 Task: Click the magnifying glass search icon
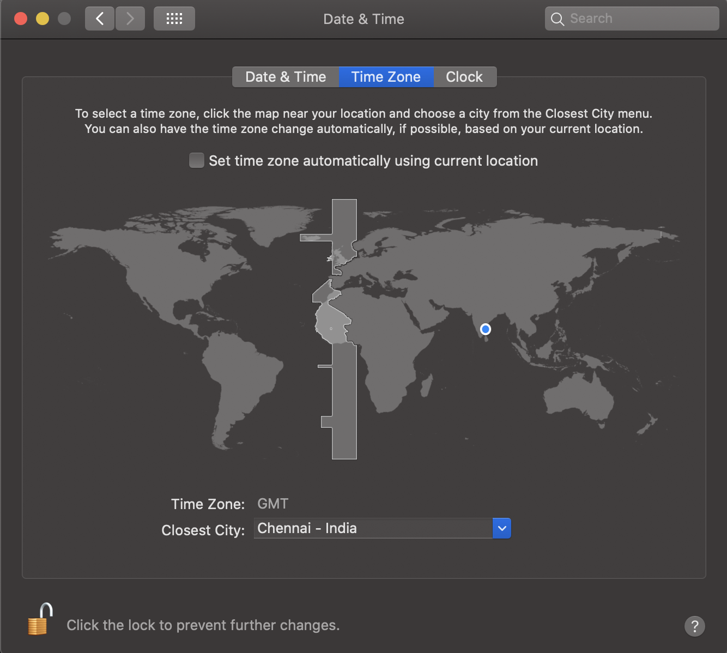coord(557,19)
